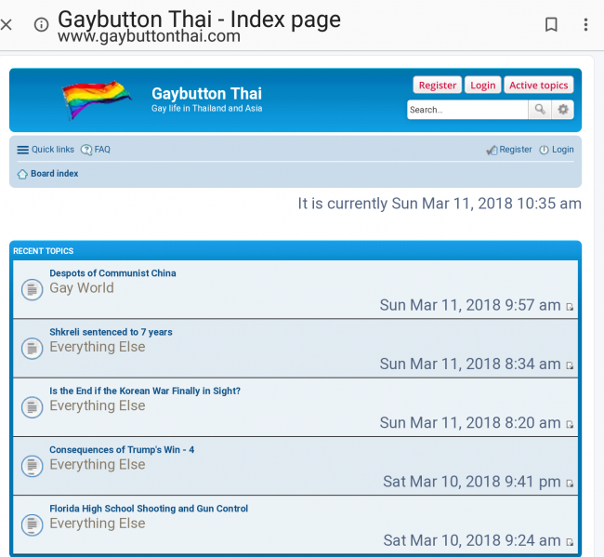Viewport: 604px width, 557px height.
Task: Click timestamp Sat Mar 10, 2018 9:24 am
Action: coord(471,541)
